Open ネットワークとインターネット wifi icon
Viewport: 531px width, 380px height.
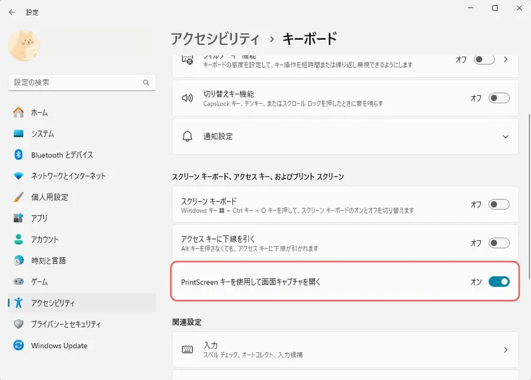(x=19, y=176)
